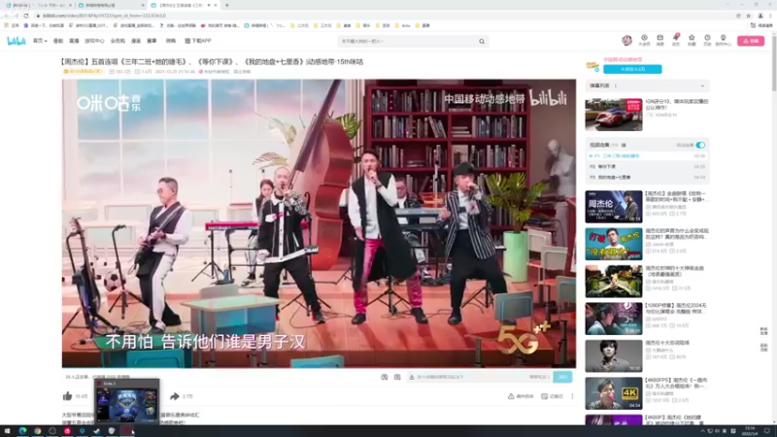Open the user avatar profile

[x=626, y=41]
